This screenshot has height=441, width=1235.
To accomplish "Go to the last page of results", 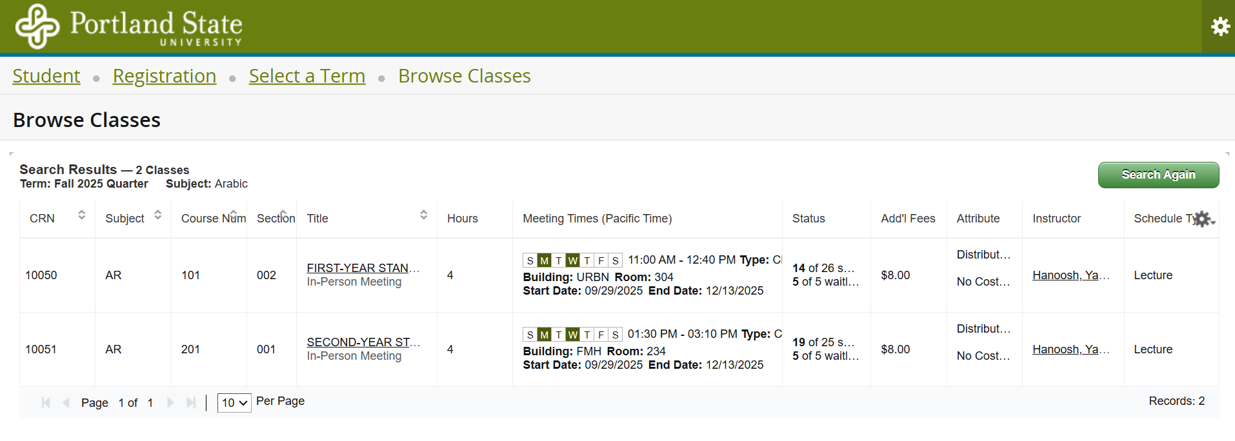I will pyautogui.click(x=191, y=403).
